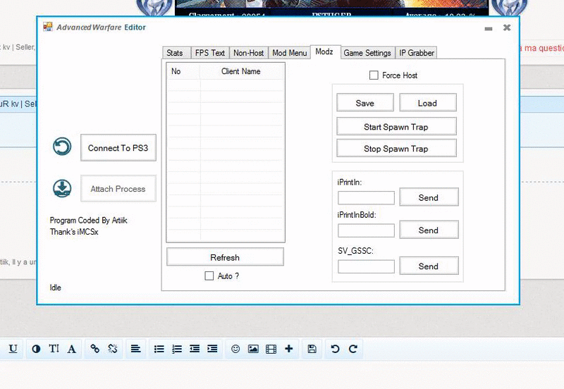Switch to the Stats tab
The width and height of the screenshot is (564, 389).
(176, 53)
